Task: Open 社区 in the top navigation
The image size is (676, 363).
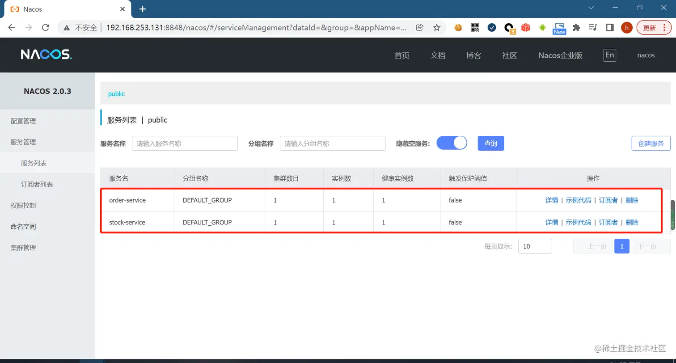Action: [x=509, y=55]
